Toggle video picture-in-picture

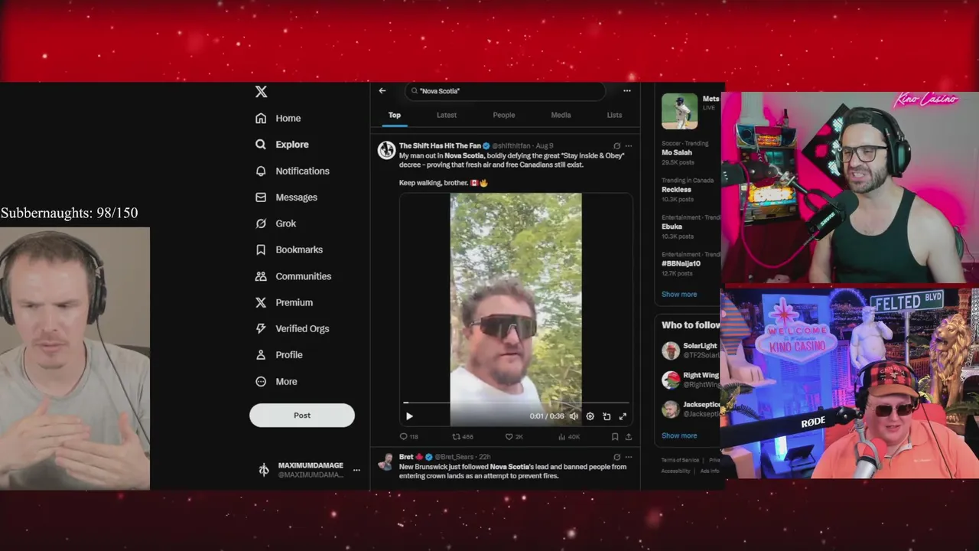point(607,416)
